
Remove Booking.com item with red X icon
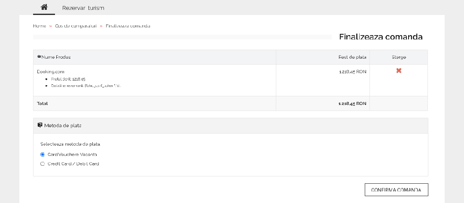399,71
